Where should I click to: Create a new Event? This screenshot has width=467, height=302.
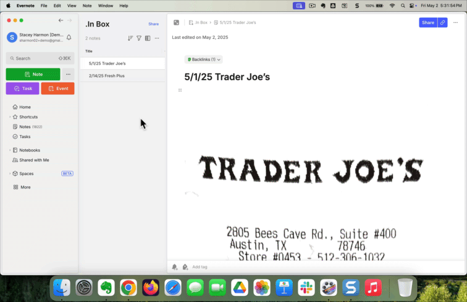click(58, 89)
